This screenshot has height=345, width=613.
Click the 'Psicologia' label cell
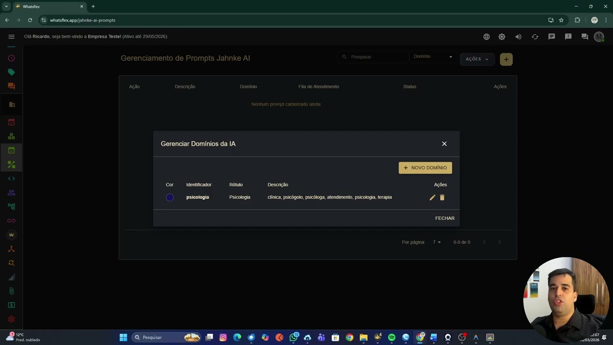pyautogui.click(x=240, y=197)
